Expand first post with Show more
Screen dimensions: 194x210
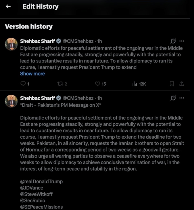32,73
